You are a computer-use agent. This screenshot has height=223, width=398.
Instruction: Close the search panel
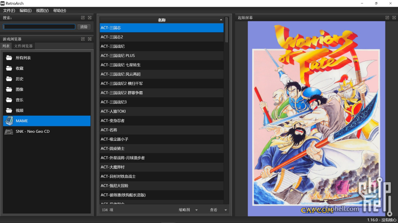coord(90,18)
